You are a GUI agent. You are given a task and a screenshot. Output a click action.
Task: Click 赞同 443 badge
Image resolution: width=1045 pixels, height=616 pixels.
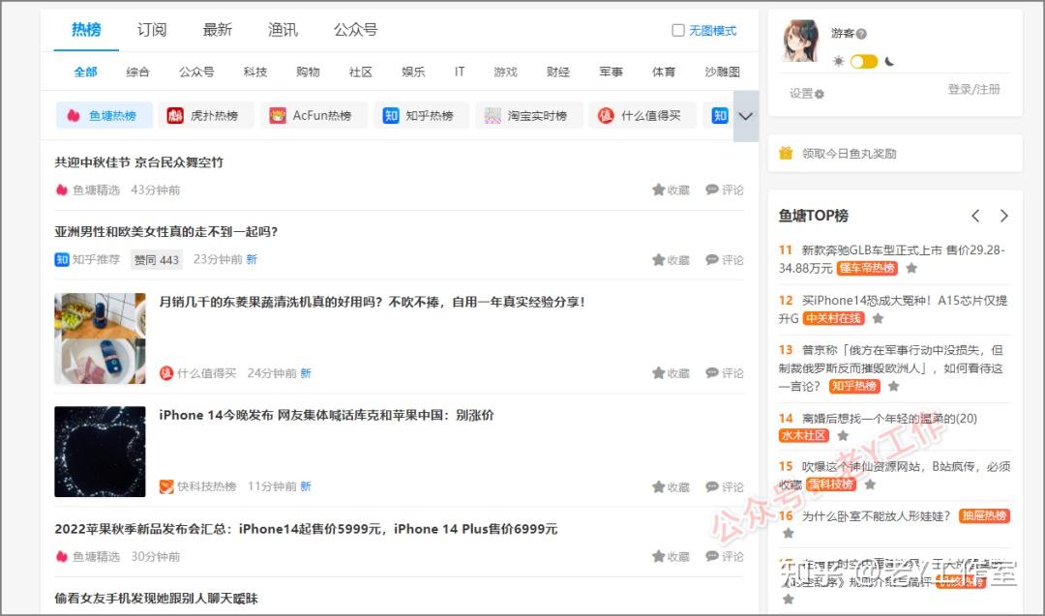tap(157, 260)
